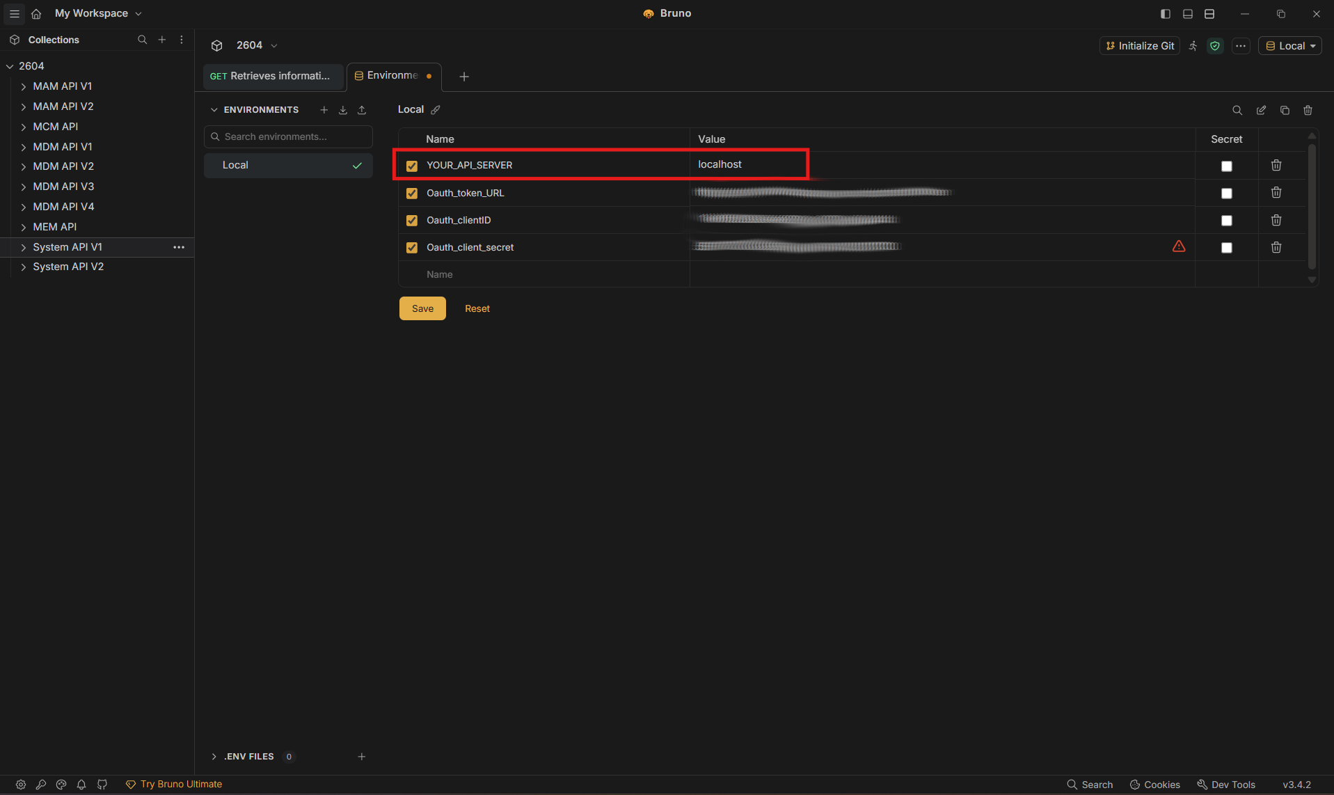Image resolution: width=1334 pixels, height=795 pixels.
Task: Add a new collection with the plus icon
Action: (x=162, y=40)
